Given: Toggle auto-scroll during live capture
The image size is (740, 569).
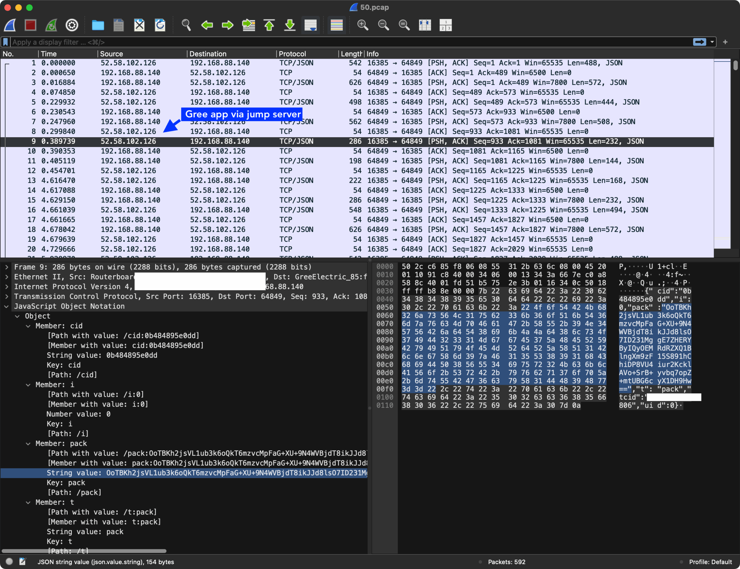Looking at the screenshot, I should click(310, 25).
